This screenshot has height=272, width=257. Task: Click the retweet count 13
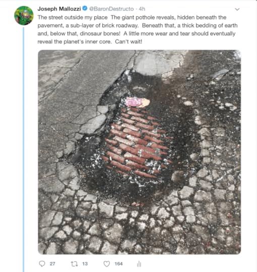85,264
